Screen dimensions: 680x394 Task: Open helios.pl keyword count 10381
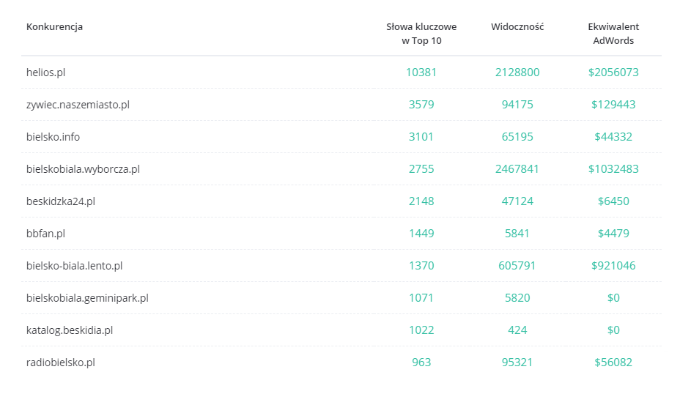click(x=421, y=73)
